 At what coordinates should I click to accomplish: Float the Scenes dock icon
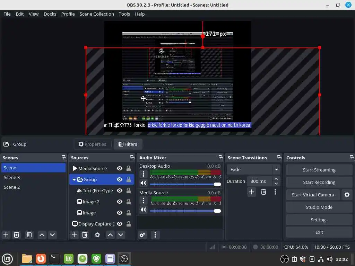click(x=64, y=157)
